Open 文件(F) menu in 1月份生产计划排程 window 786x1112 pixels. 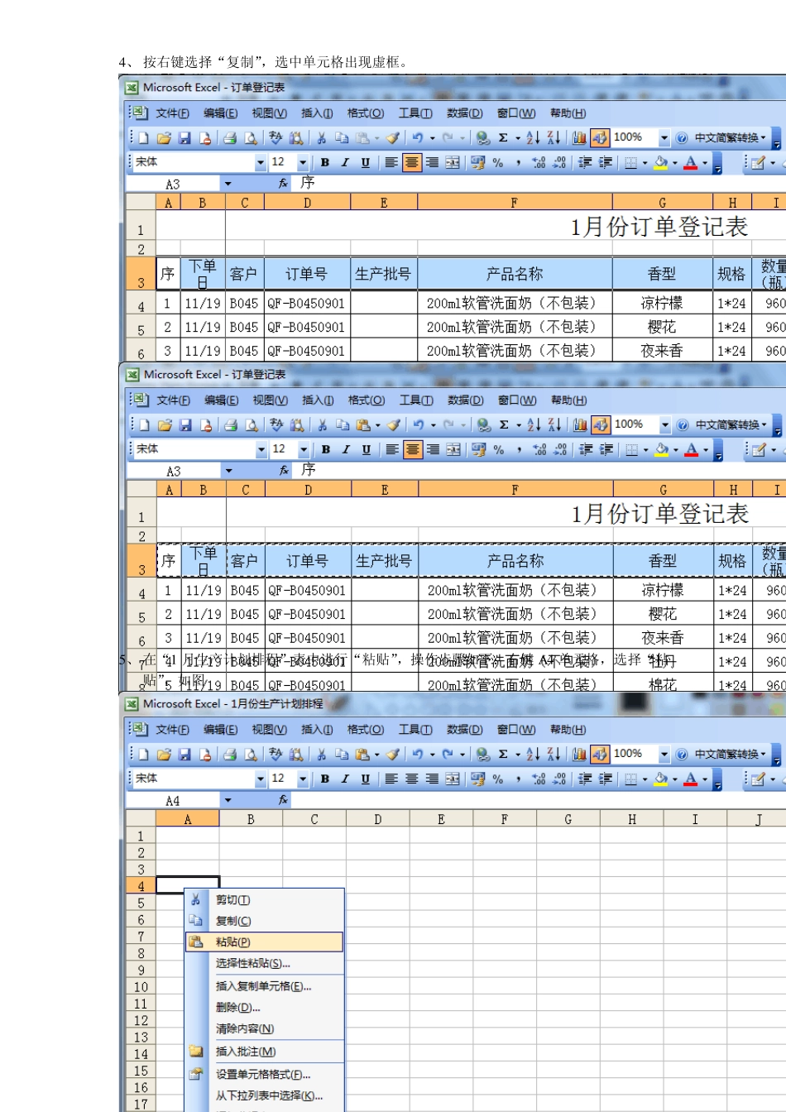pyautogui.click(x=172, y=729)
